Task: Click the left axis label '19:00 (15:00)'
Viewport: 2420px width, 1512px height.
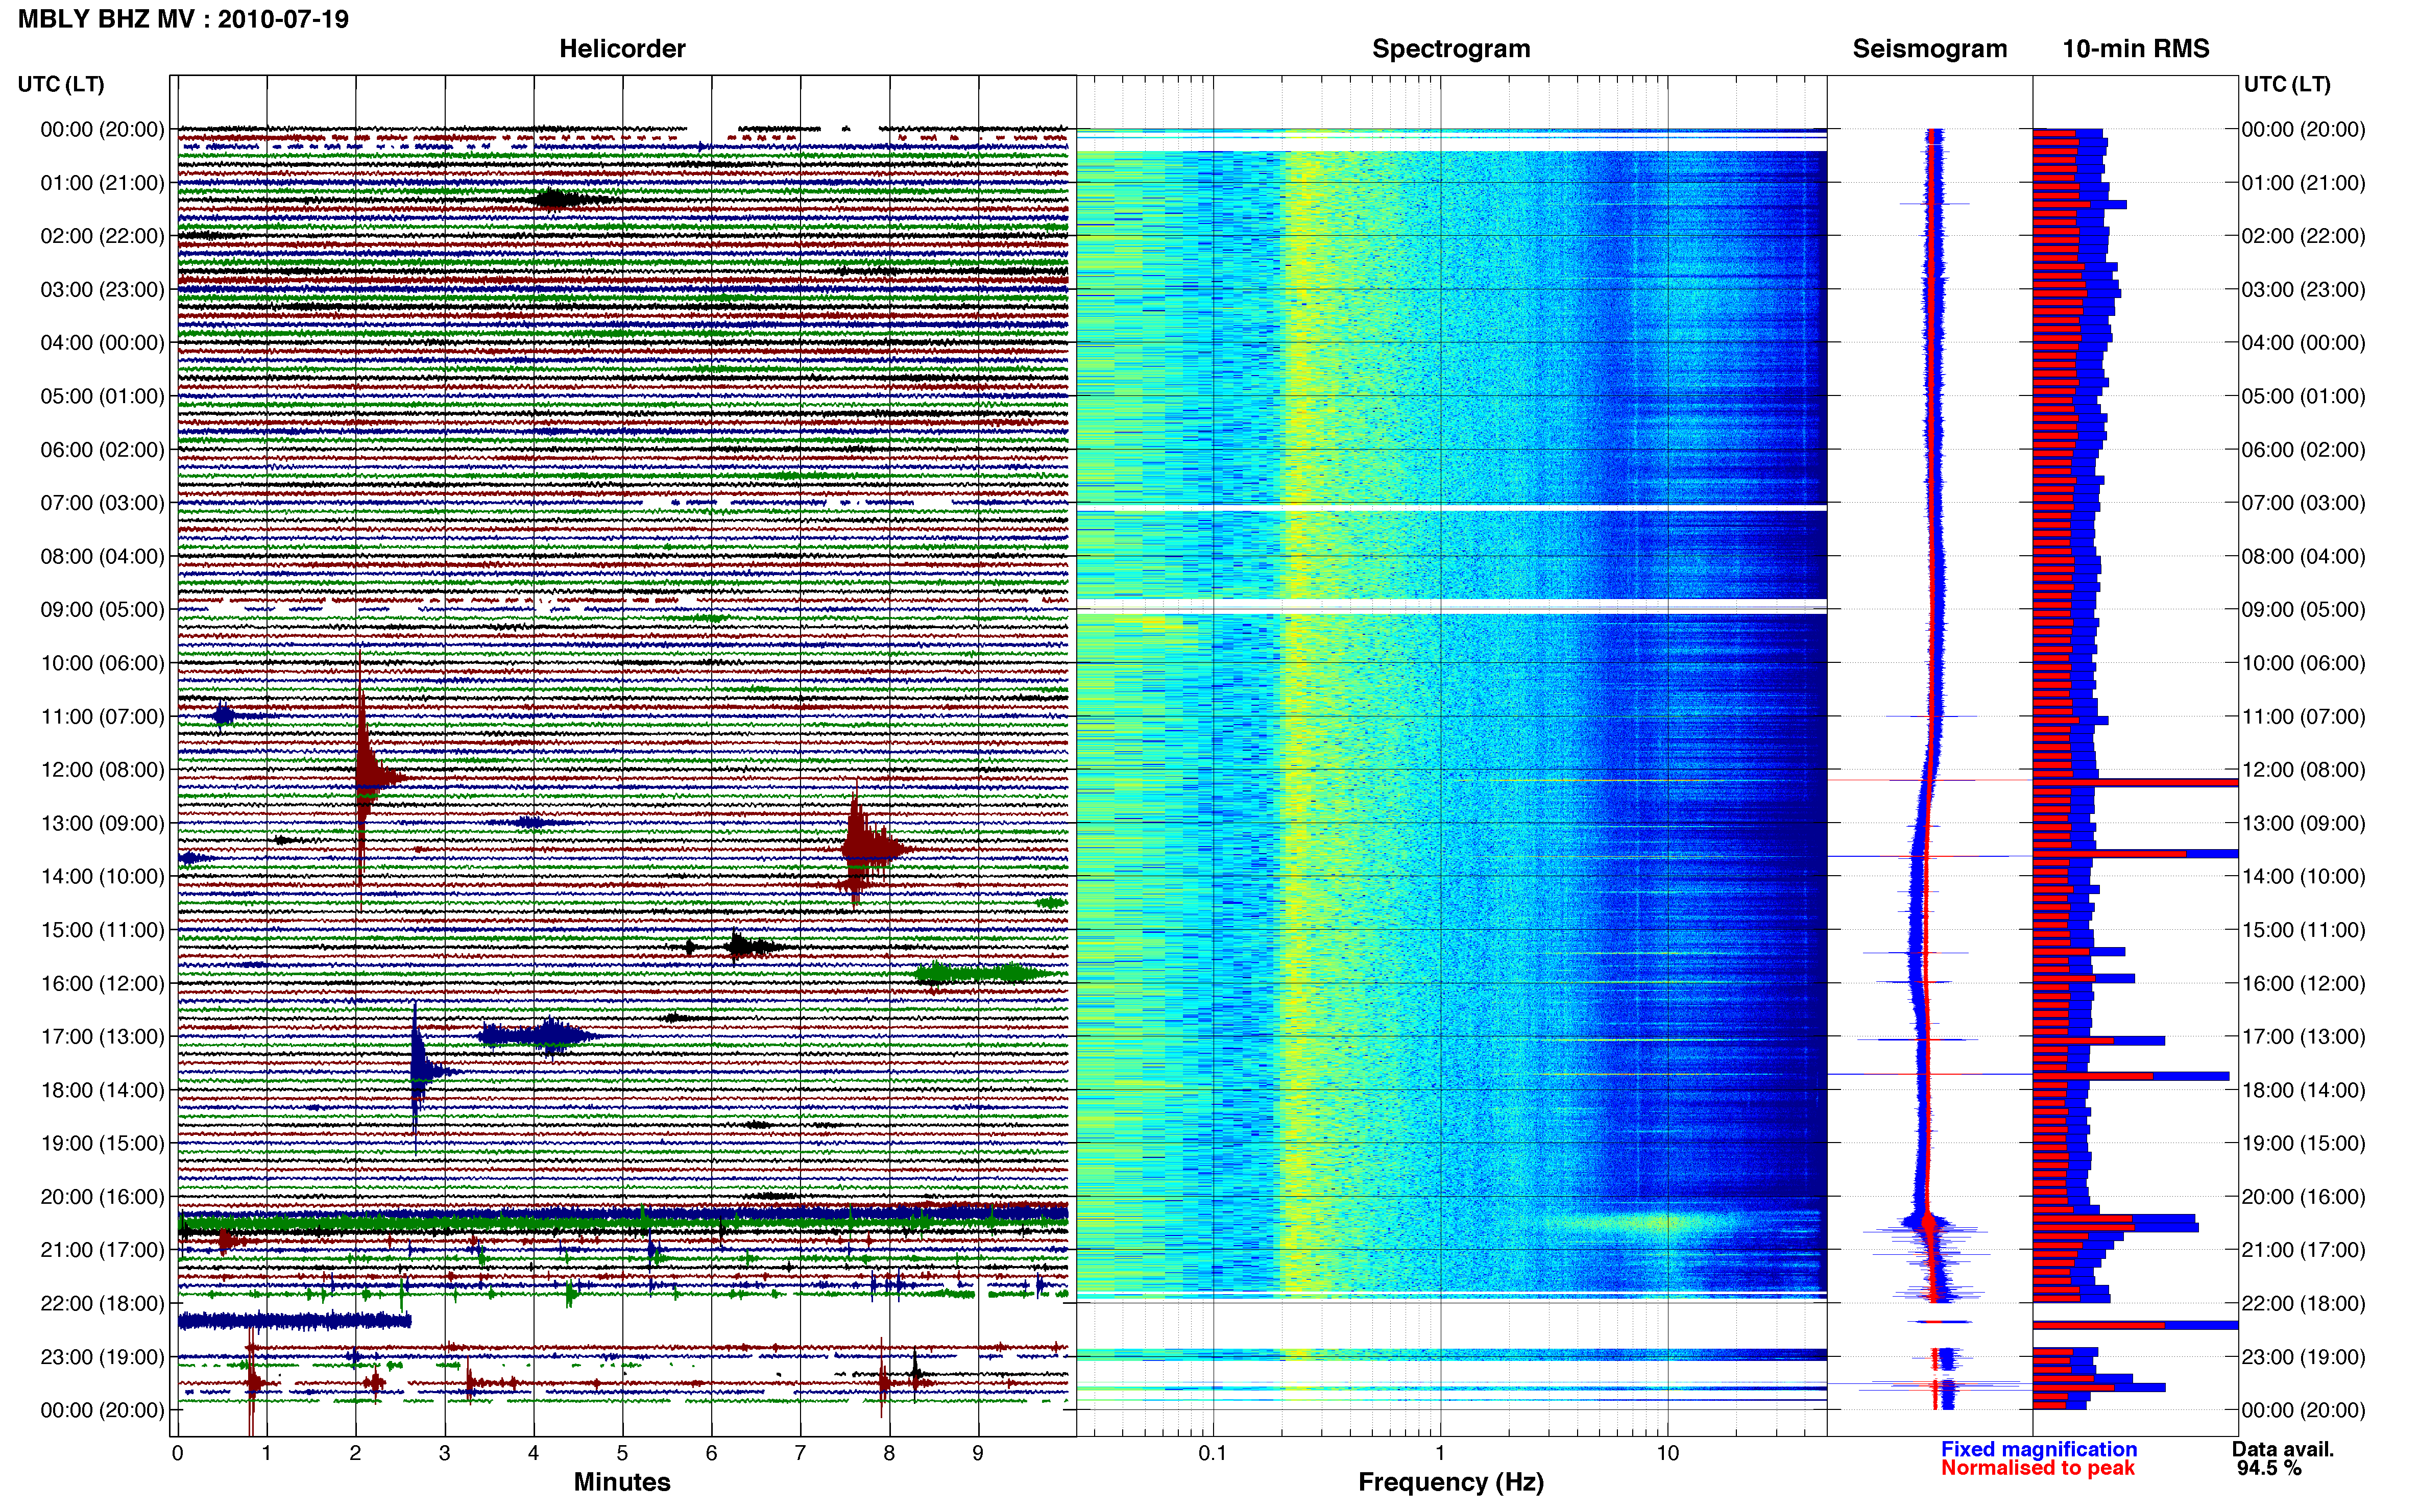Action: [x=102, y=1143]
